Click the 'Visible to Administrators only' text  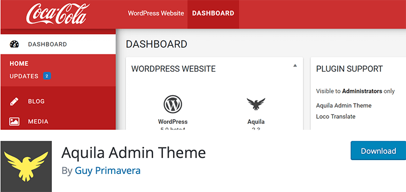(x=355, y=91)
